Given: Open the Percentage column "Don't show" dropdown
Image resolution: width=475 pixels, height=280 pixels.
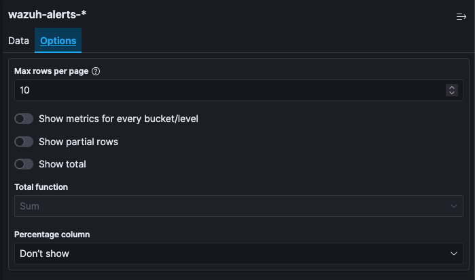Looking at the screenshot, I should click(x=231, y=254).
